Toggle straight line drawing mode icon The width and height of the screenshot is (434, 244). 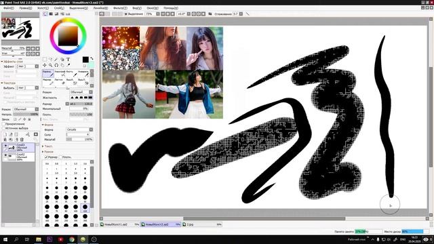coord(248,14)
